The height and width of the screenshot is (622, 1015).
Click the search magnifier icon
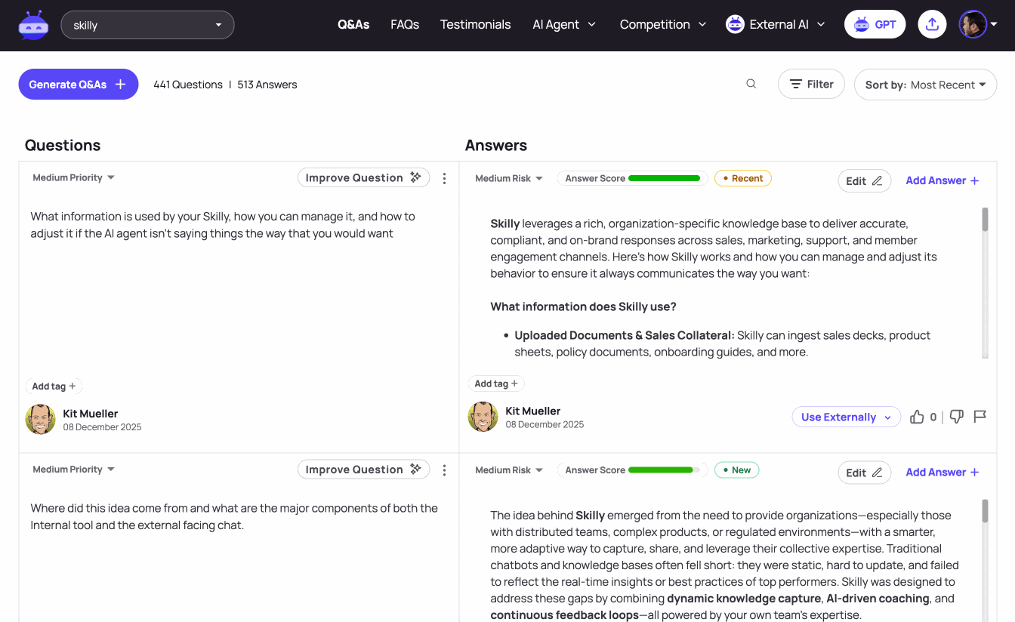[x=751, y=84]
